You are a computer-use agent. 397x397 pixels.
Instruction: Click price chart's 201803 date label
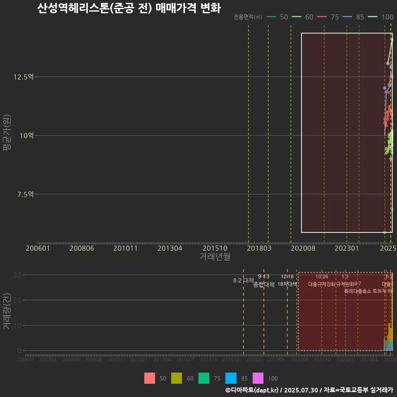259,248
